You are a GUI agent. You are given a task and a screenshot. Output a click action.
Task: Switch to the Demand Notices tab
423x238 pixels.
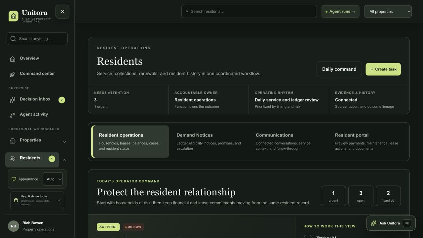pos(209,141)
